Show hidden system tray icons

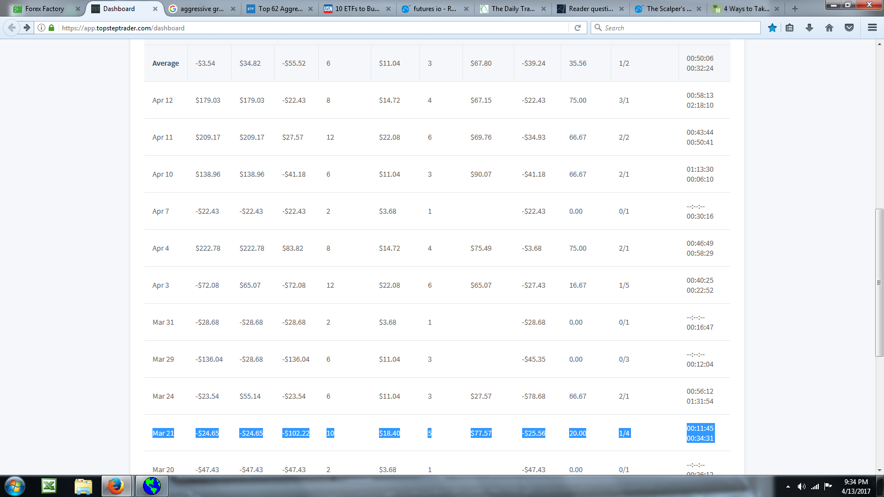(x=788, y=487)
